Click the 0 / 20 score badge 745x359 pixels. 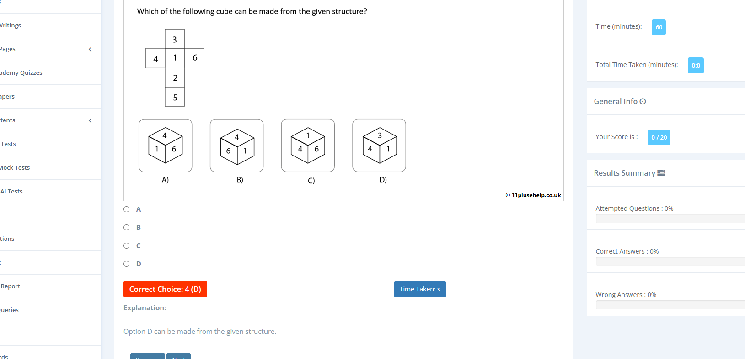click(x=658, y=137)
